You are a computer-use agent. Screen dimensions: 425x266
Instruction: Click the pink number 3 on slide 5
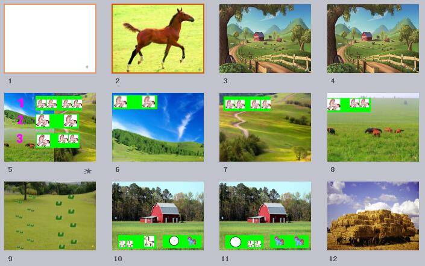click(19, 138)
